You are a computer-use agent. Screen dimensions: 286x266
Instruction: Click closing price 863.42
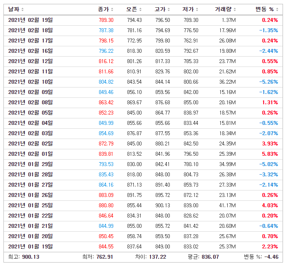pyautogui.click(x=106, y=103)
